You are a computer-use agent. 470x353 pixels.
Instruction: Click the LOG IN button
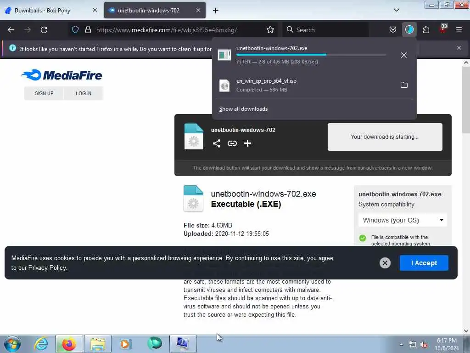(x=84, y=93)
